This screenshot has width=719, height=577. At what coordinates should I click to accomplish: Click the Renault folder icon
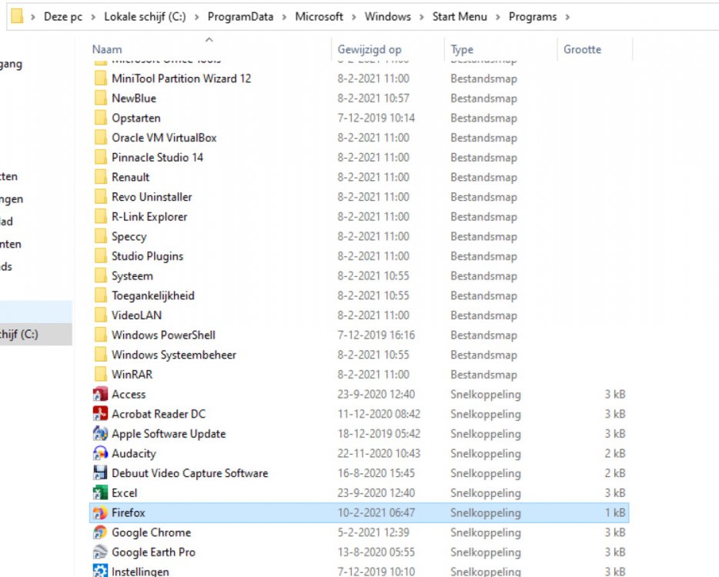pyautogui.click(x=100, y=177)
